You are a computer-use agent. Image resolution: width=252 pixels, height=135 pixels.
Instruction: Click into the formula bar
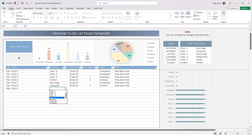click(x=138, y=26)
